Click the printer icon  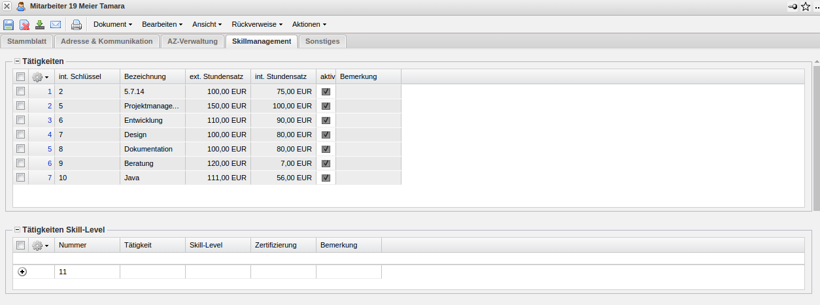(77, 25)
